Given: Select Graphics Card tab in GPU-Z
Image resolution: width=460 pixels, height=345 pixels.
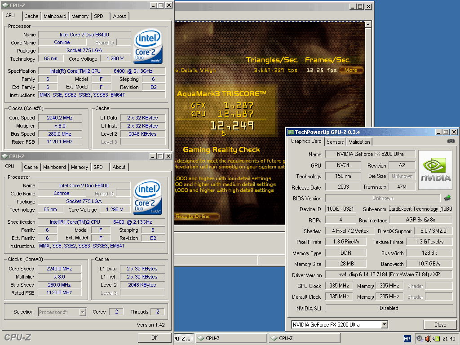Looking at the screenshot, I should 306,141.
